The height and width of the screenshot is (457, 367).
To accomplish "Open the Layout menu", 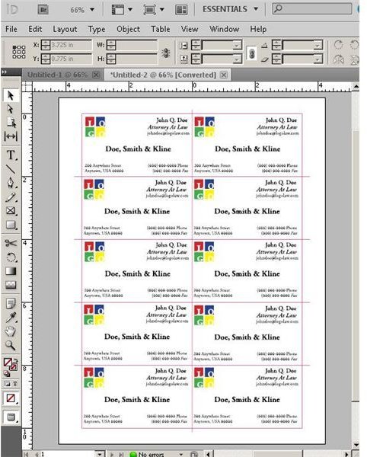I will coord(65,29).
